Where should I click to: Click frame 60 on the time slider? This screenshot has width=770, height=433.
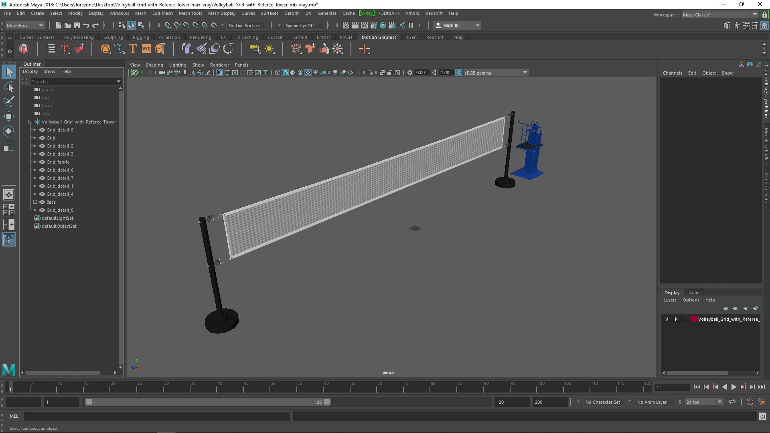pyautogui.click(x=326, y=387)
